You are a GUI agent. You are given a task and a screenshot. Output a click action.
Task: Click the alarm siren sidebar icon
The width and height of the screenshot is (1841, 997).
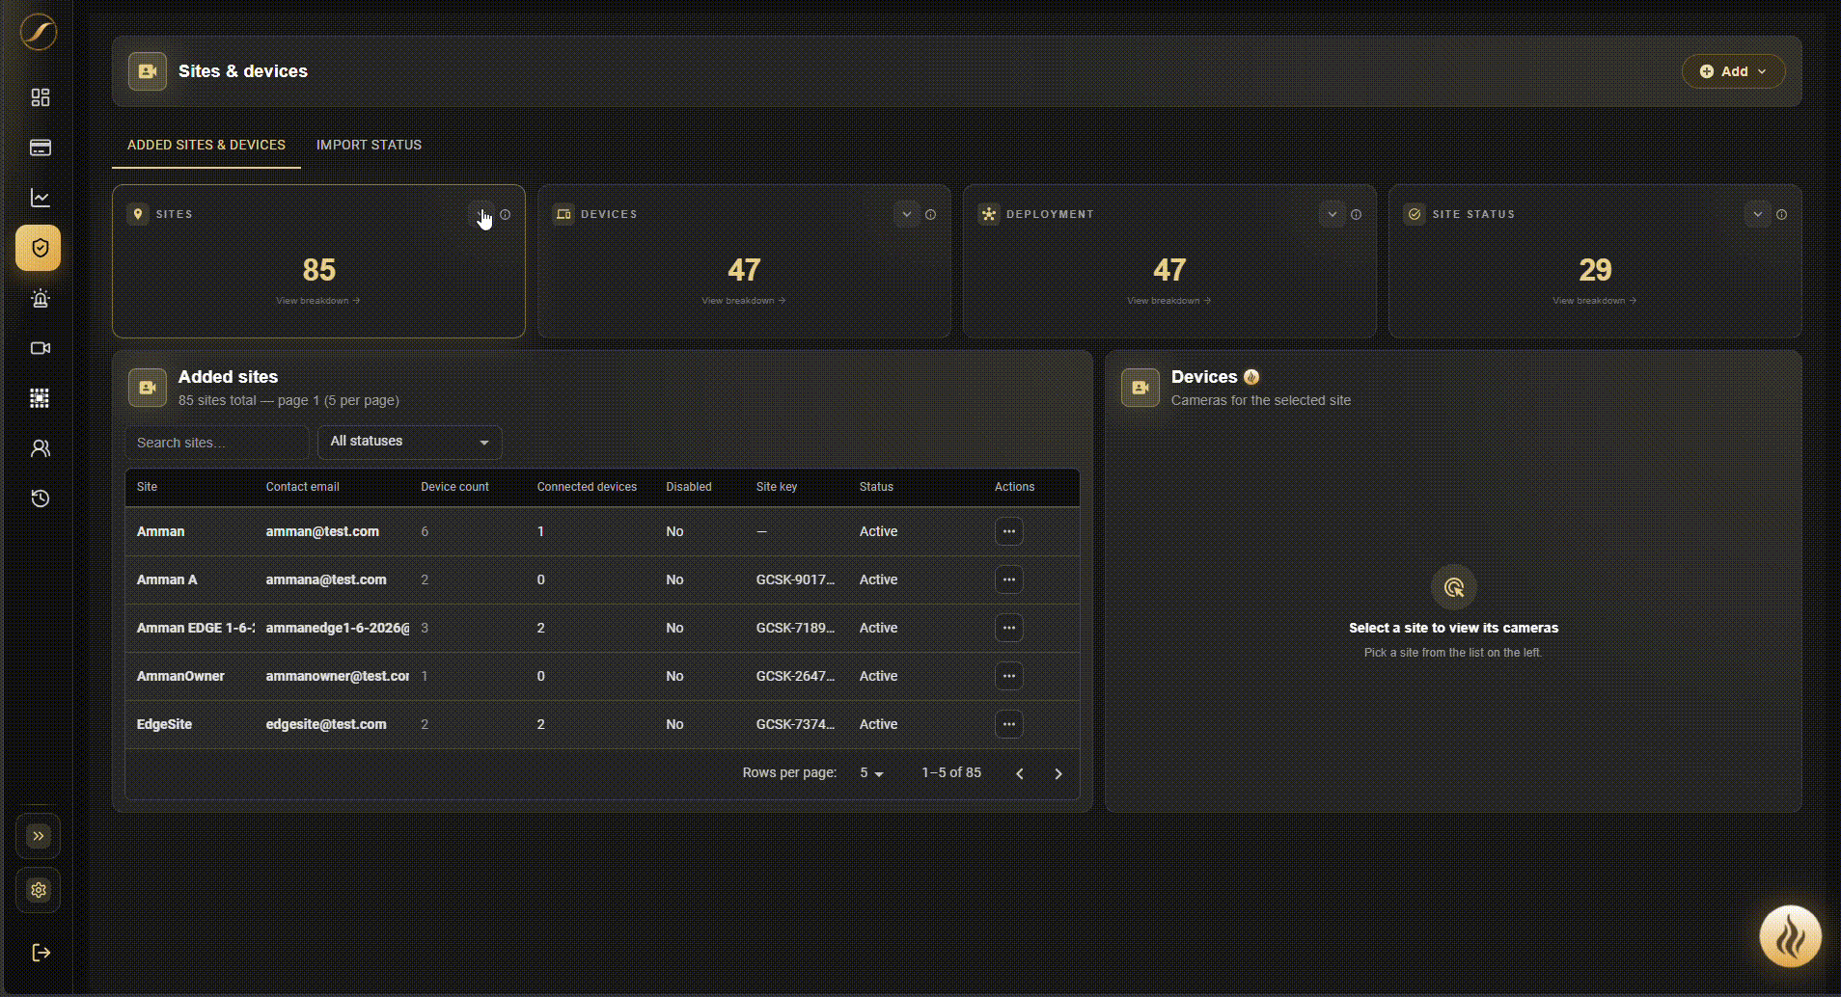click(40, 298)
